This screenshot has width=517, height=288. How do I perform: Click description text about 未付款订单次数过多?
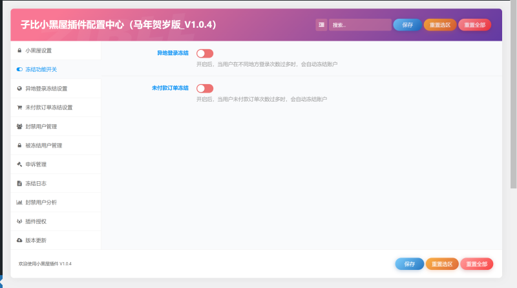[x=262, y=99]
